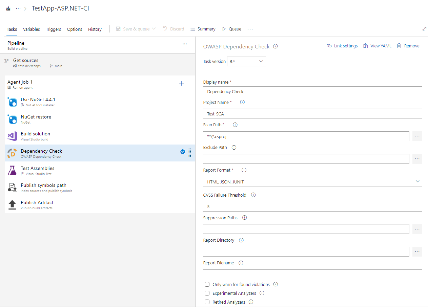The height and width of the screenshot is (307, 428).
Task: Click the info icon next to CVSS Failure Threshold
Action: pos(253,195)
